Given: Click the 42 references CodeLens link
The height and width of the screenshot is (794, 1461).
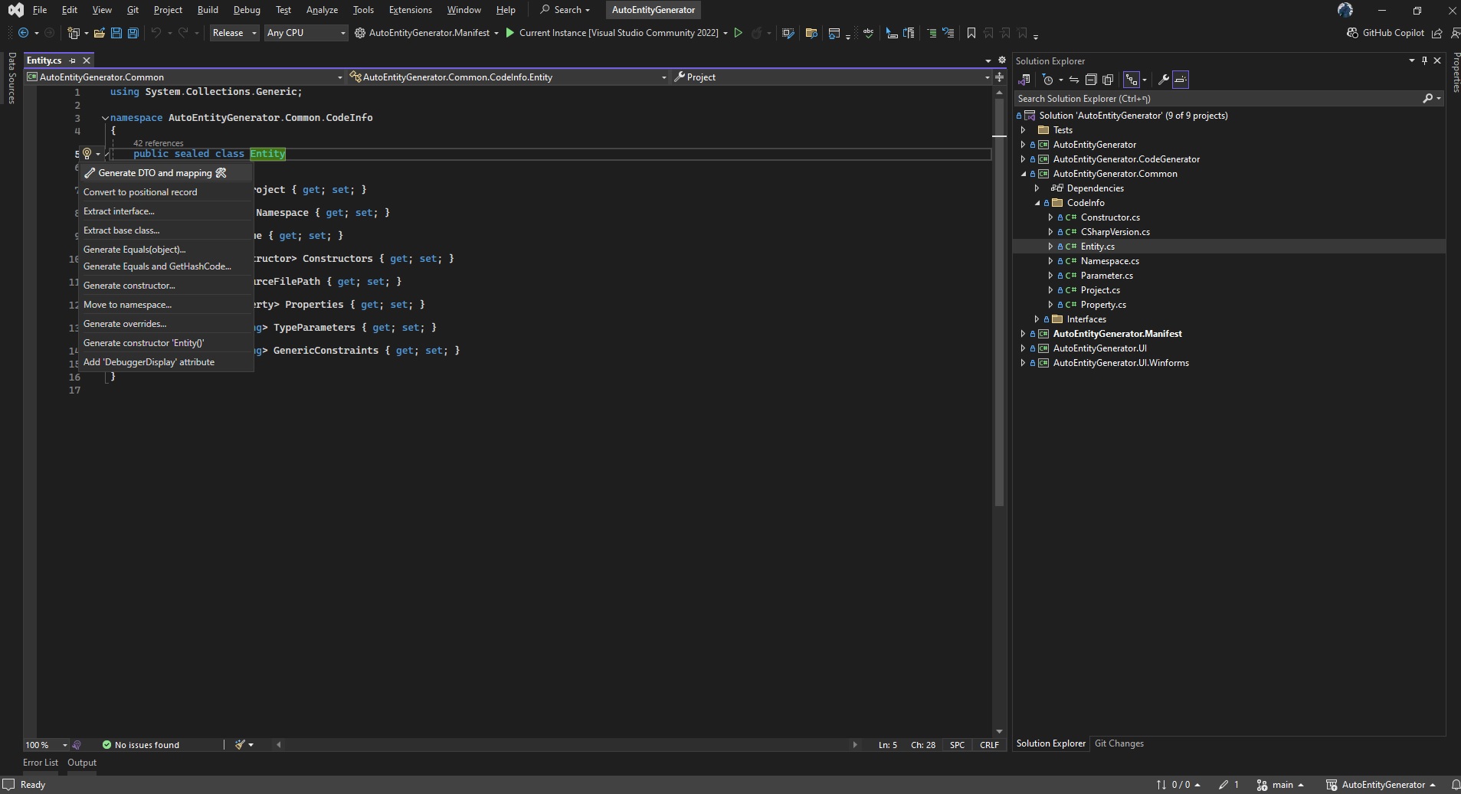Looking at the screenshot, I should point(158,143).
